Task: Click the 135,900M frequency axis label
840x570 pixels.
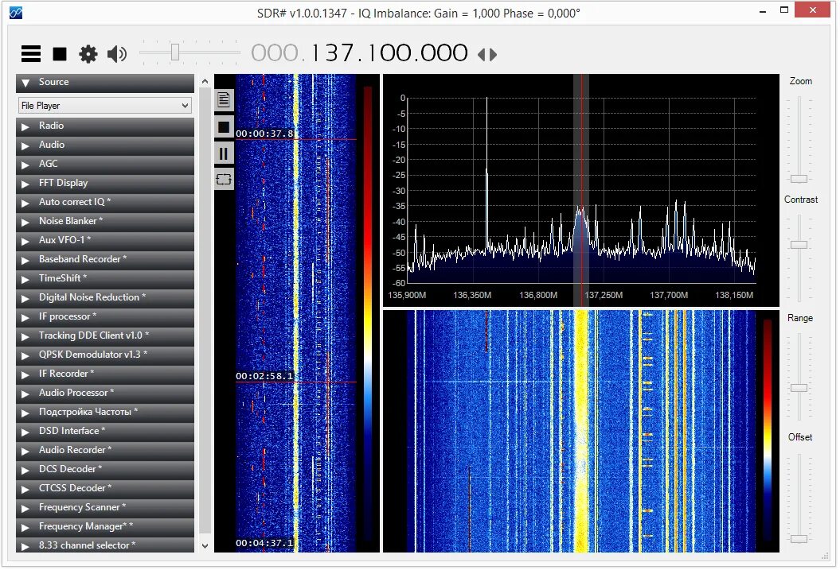Action: 407,295
